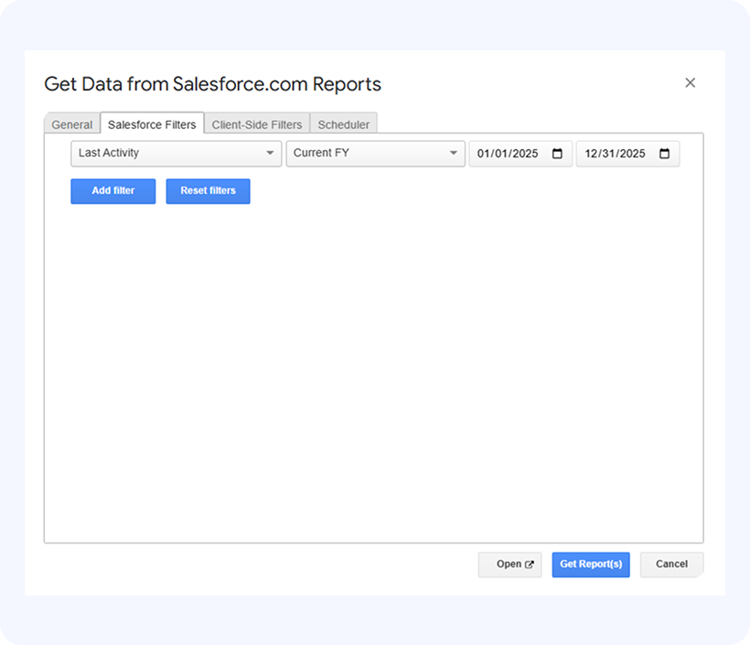The image size is (750, 645).
Task: Cancel the report dialog
Action: (x=670, y=564)
